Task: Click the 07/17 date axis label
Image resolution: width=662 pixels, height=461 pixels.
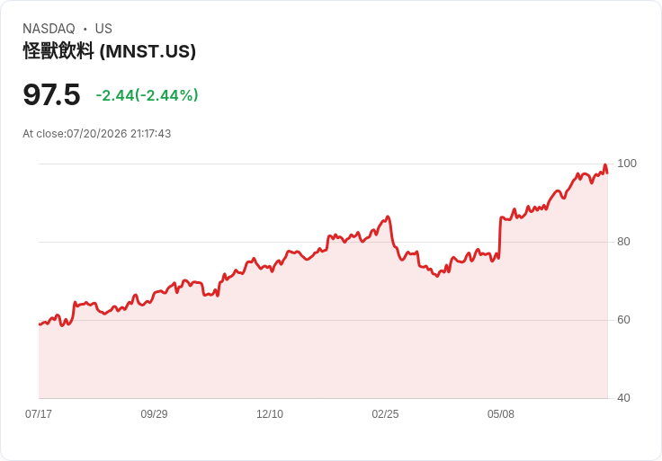Action: pos(39,414)
